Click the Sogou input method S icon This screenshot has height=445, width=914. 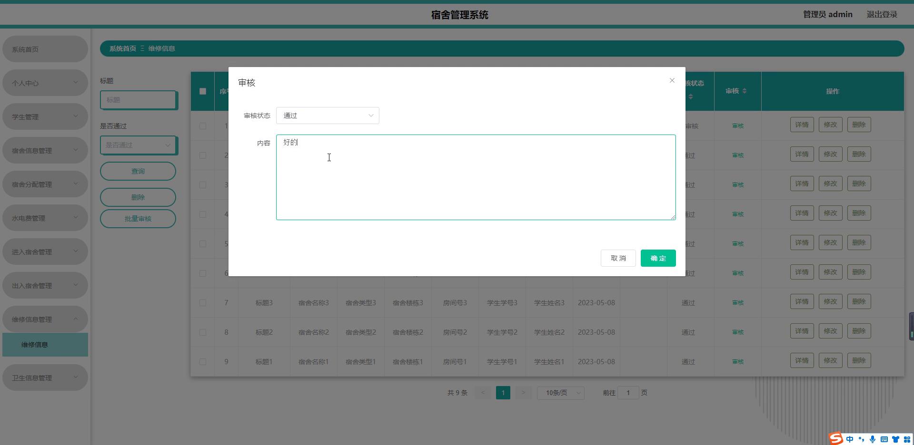click(x=836, y=439)
